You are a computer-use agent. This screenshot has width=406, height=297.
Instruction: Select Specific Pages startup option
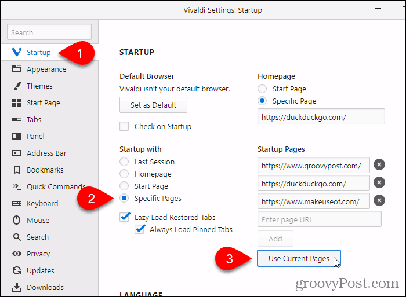124,198
